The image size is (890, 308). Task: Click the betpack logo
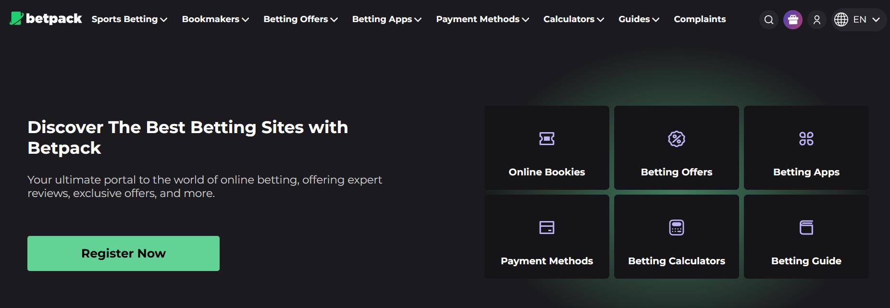[x=46, y=19]
